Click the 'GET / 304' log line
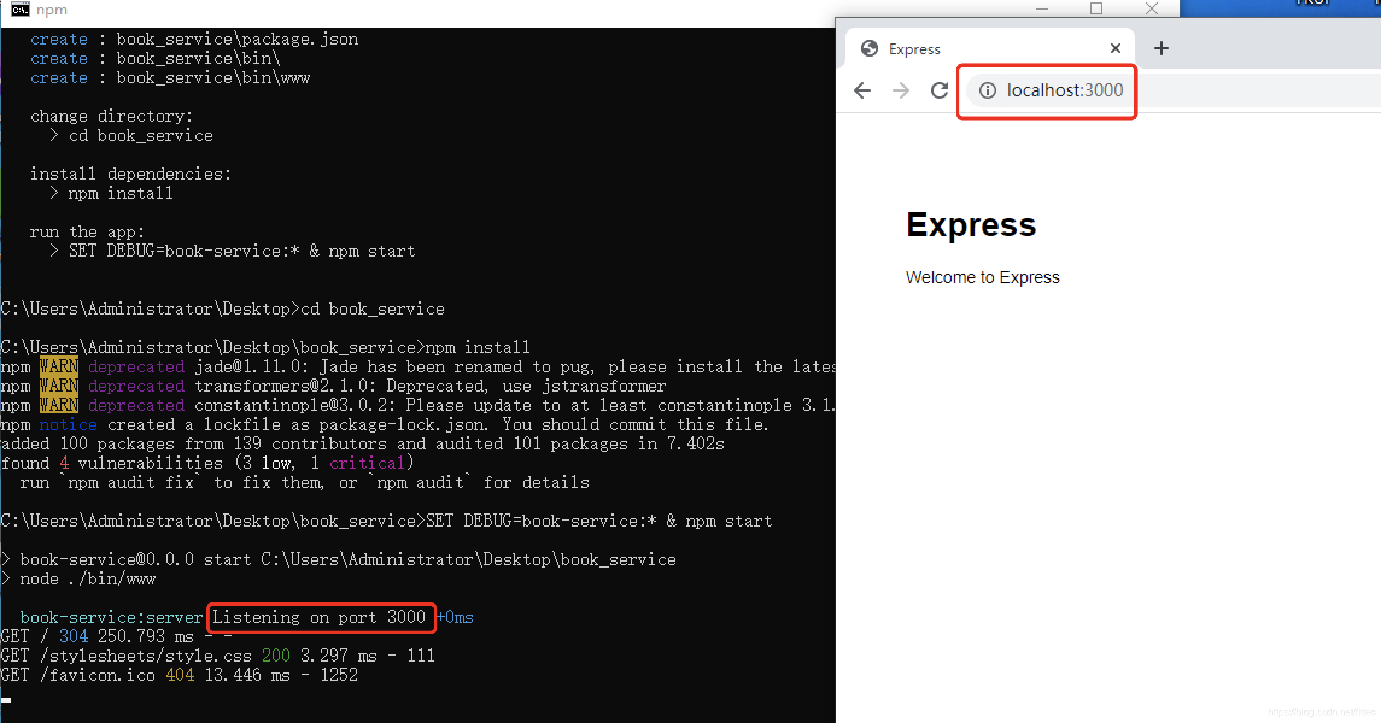This screenshot has width=1381, height=723. point(116,637)
